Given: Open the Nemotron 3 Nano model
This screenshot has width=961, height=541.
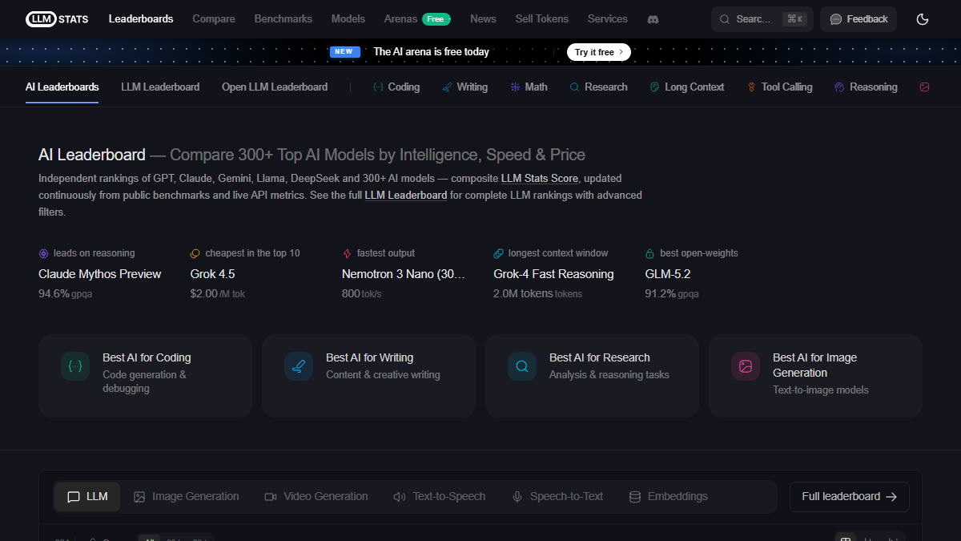Looking at the screenshot, I should click(x=404, y=274).
